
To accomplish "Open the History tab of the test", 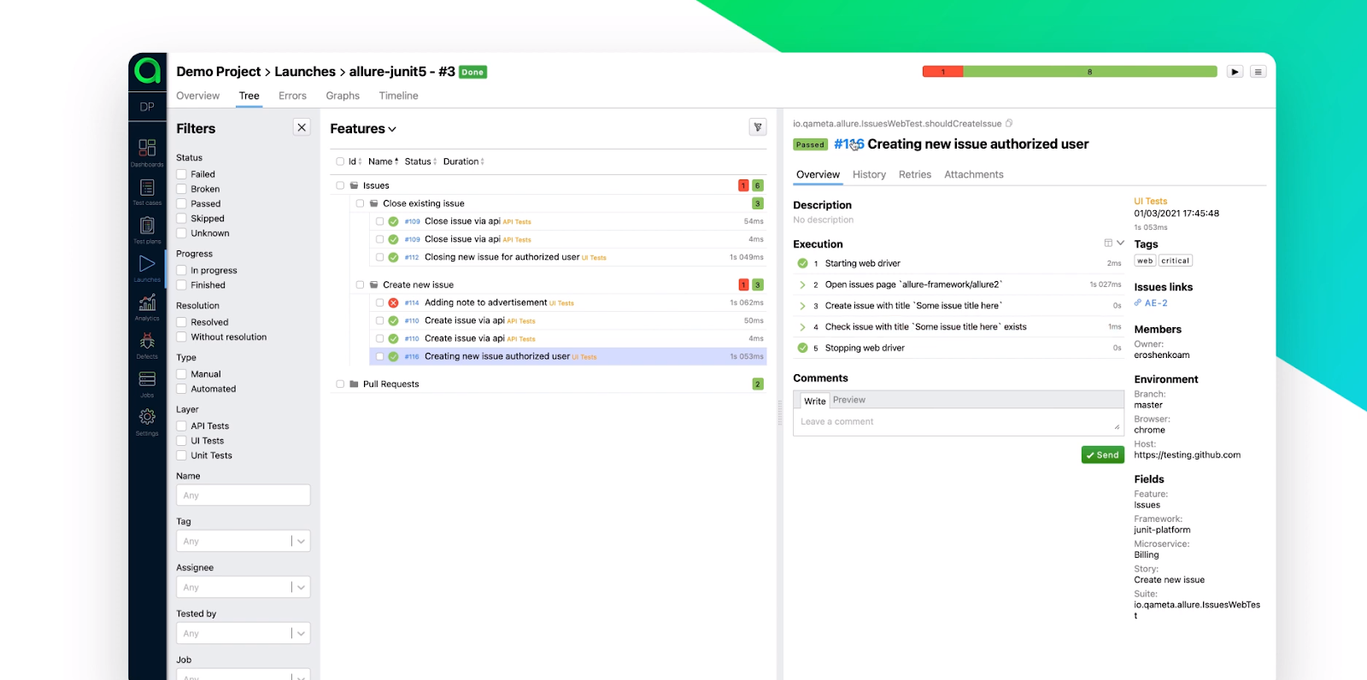I will (869, 174).
